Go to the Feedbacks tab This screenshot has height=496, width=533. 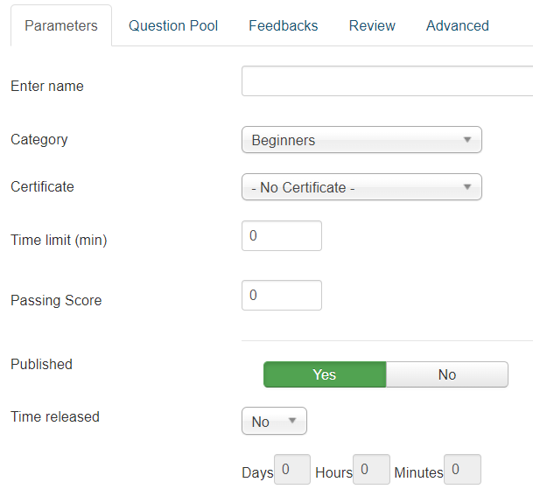(283, 25)
